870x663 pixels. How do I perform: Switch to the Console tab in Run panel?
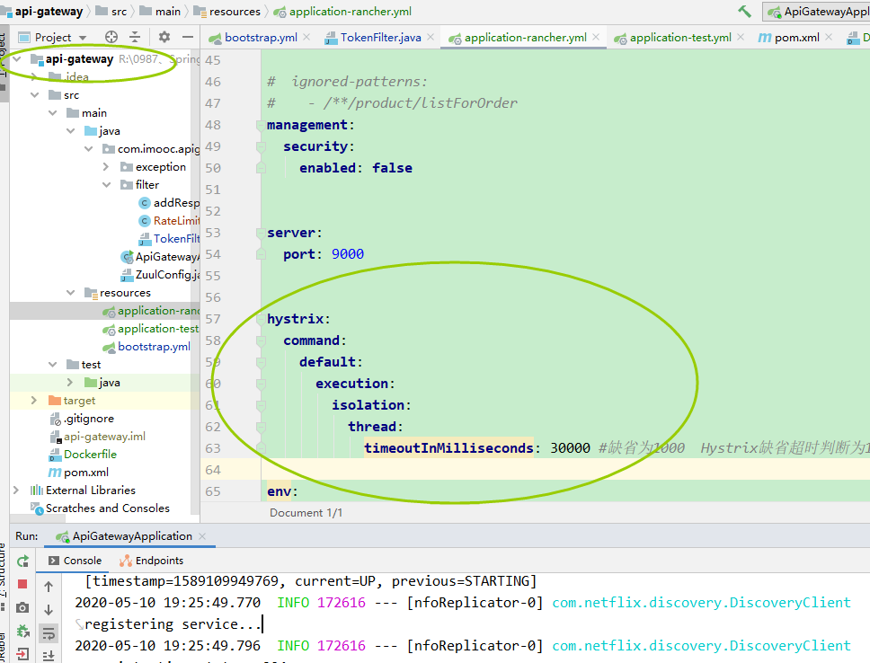(x=75, y=561)
